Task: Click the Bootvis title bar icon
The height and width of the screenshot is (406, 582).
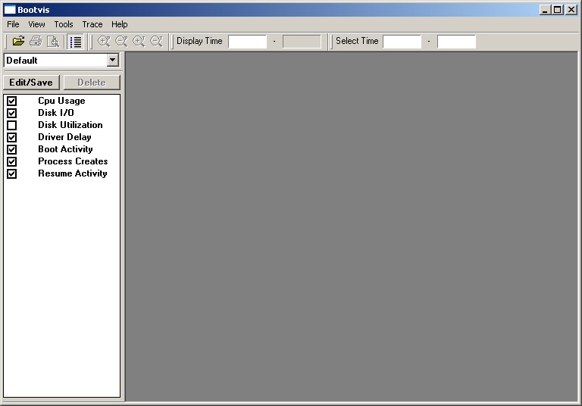Action: coord(10,10)
